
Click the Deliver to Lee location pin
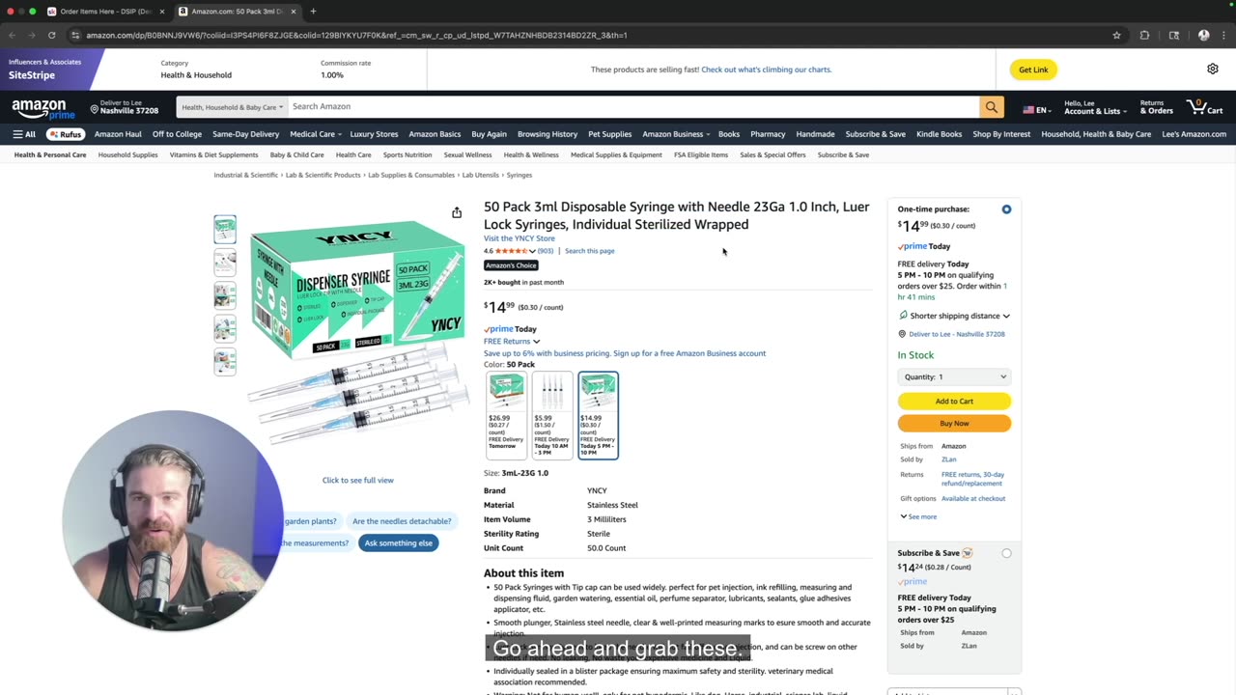(x=95, y=108)
